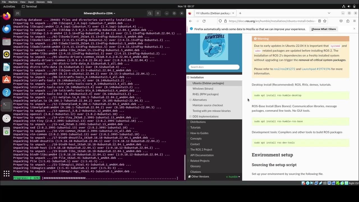Open a new terminal tab
Screen dimensions: 359x202
[x=17, y=13]
